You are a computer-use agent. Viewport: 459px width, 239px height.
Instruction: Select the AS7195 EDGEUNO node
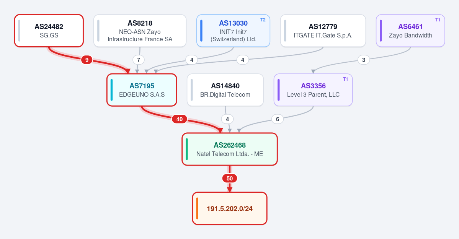[x=142, y=90]
